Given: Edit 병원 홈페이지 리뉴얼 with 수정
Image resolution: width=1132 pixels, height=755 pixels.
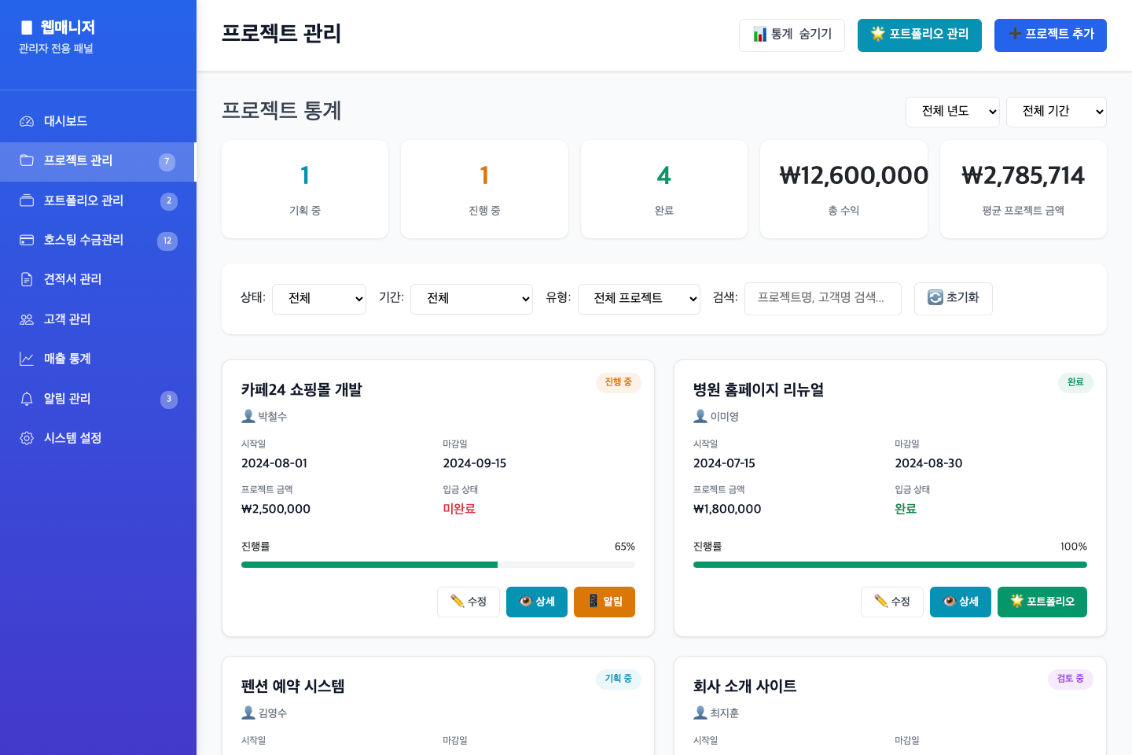Looking at the screenshot, I should click(892, 602).
